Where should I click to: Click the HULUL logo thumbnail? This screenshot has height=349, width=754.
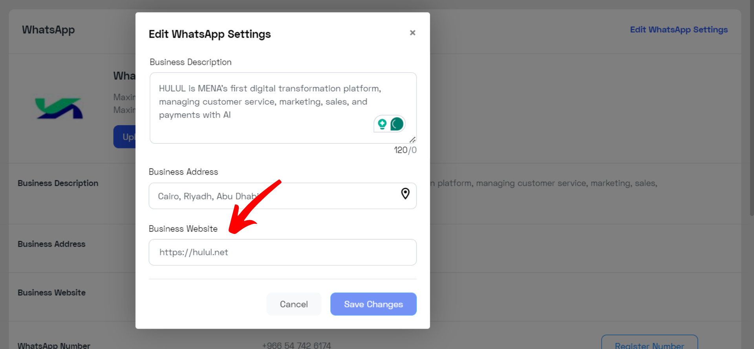coord(59,108)
